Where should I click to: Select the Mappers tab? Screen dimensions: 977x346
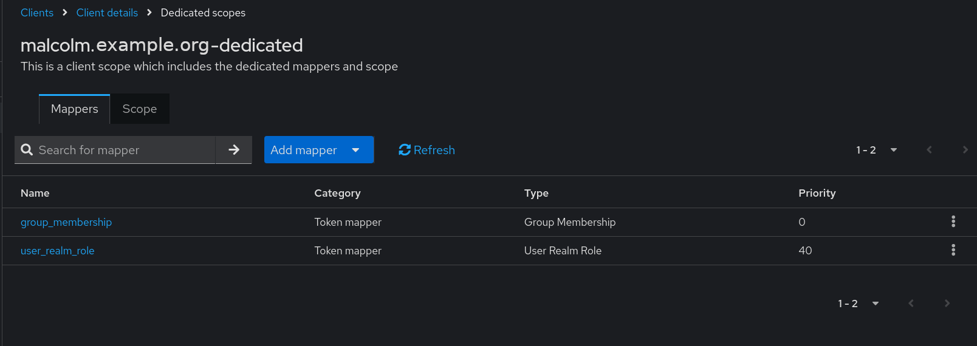[75, 109]
